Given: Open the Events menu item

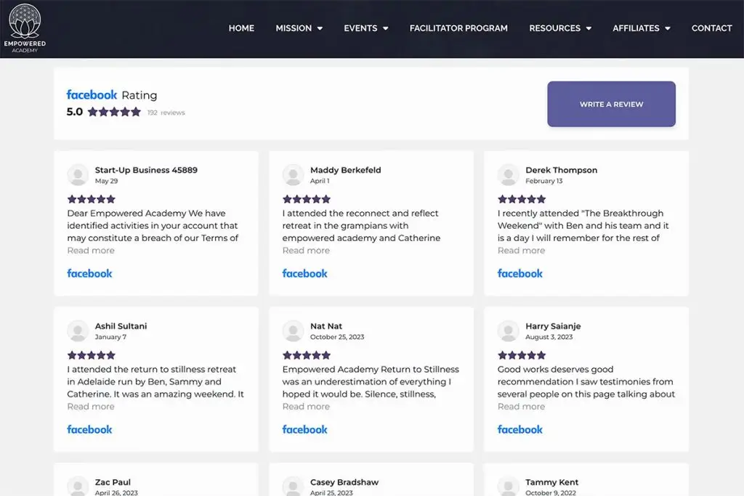Looking at the screenshot, I should click(360, 28).
